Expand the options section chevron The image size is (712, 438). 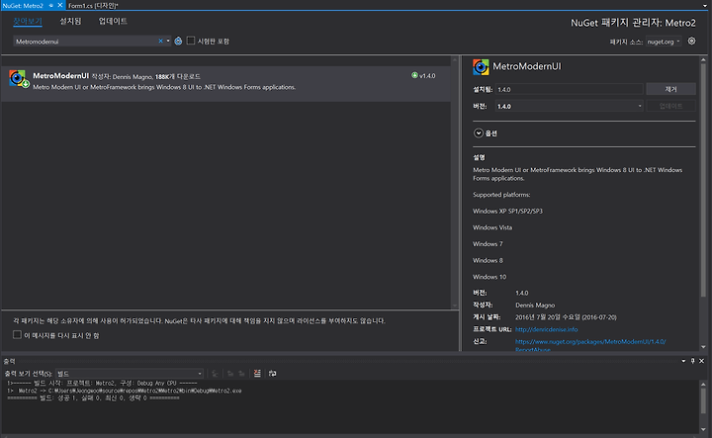coord(479,133)
